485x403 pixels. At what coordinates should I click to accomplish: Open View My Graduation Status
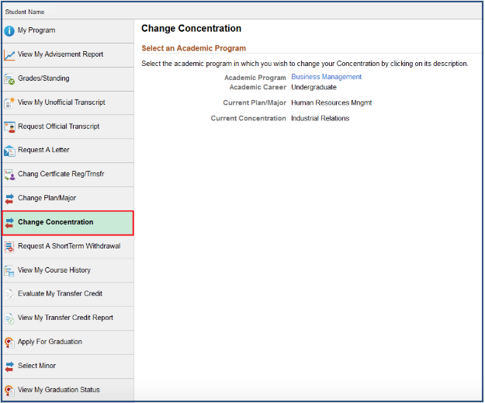pyautogui.click(x=59, y=390)
